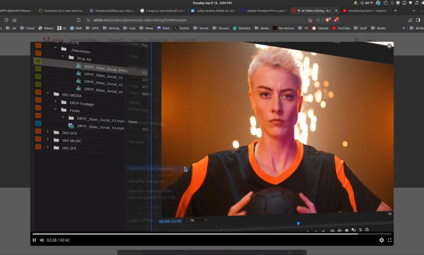Open Brave Shields icon
Viewport: 424px width, 255px height.
point(328,20)
